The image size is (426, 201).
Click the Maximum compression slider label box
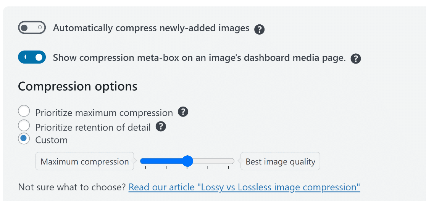[x=85, y=161]
